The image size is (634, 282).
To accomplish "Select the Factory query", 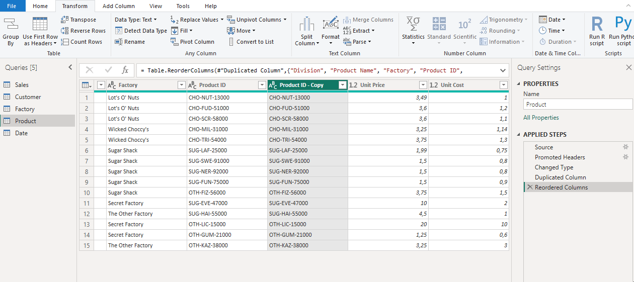I will coord(38,109).
